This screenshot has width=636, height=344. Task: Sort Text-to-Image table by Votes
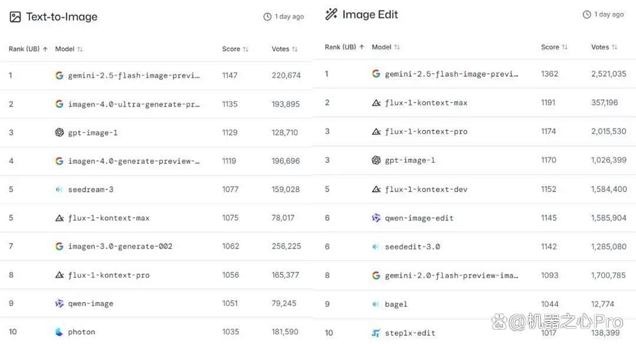(x=284, y=49)
